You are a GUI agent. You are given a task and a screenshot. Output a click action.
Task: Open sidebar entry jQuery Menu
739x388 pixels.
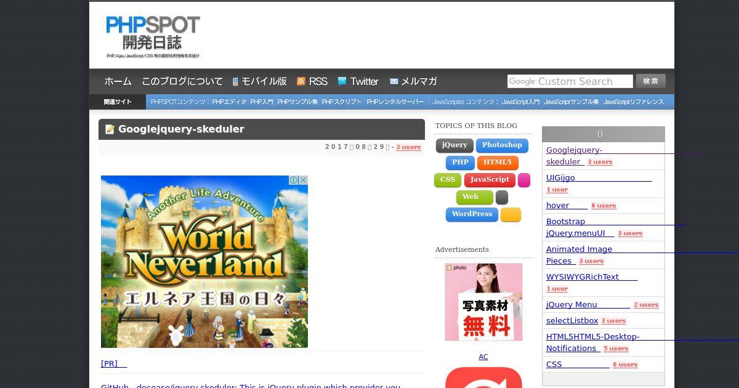[588, 305]
